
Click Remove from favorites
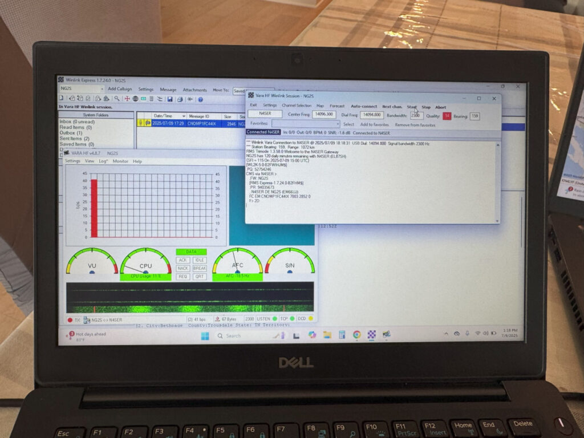415,125
